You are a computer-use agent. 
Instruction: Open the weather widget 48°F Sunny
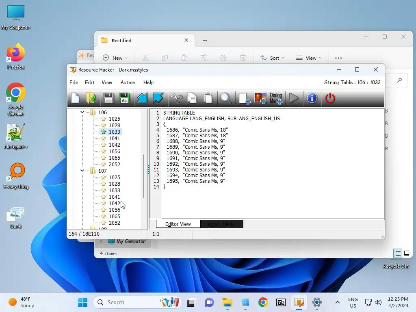tap(21, 302)
